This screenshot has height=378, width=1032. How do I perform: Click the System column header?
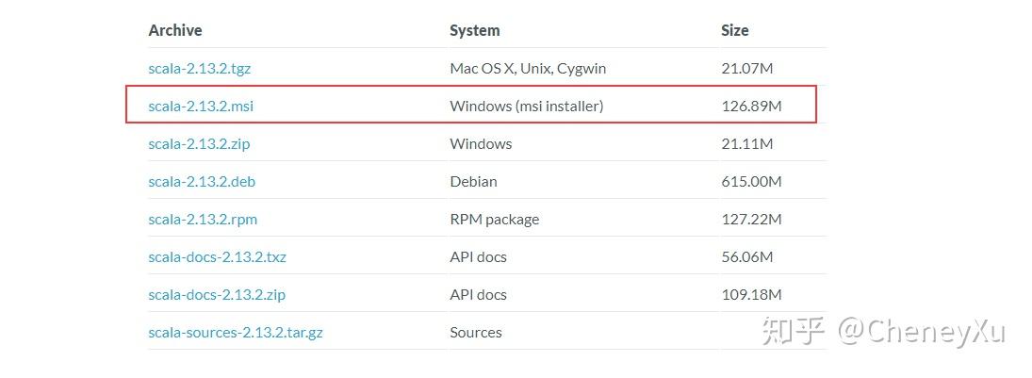(475, 30)
